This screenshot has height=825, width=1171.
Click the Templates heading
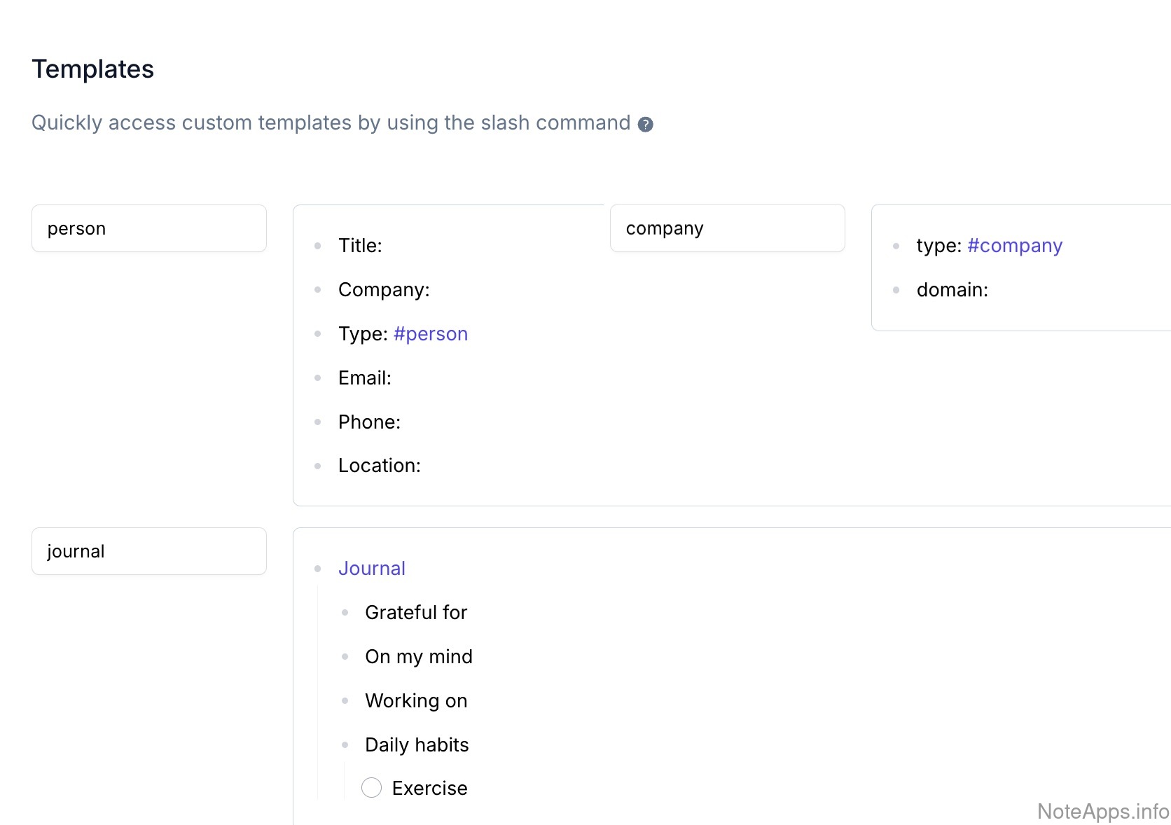pyautogui.click(x=92, y=69)
